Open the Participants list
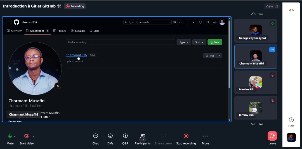The width and height of the screenshot is (302, 149). (143, 139)
